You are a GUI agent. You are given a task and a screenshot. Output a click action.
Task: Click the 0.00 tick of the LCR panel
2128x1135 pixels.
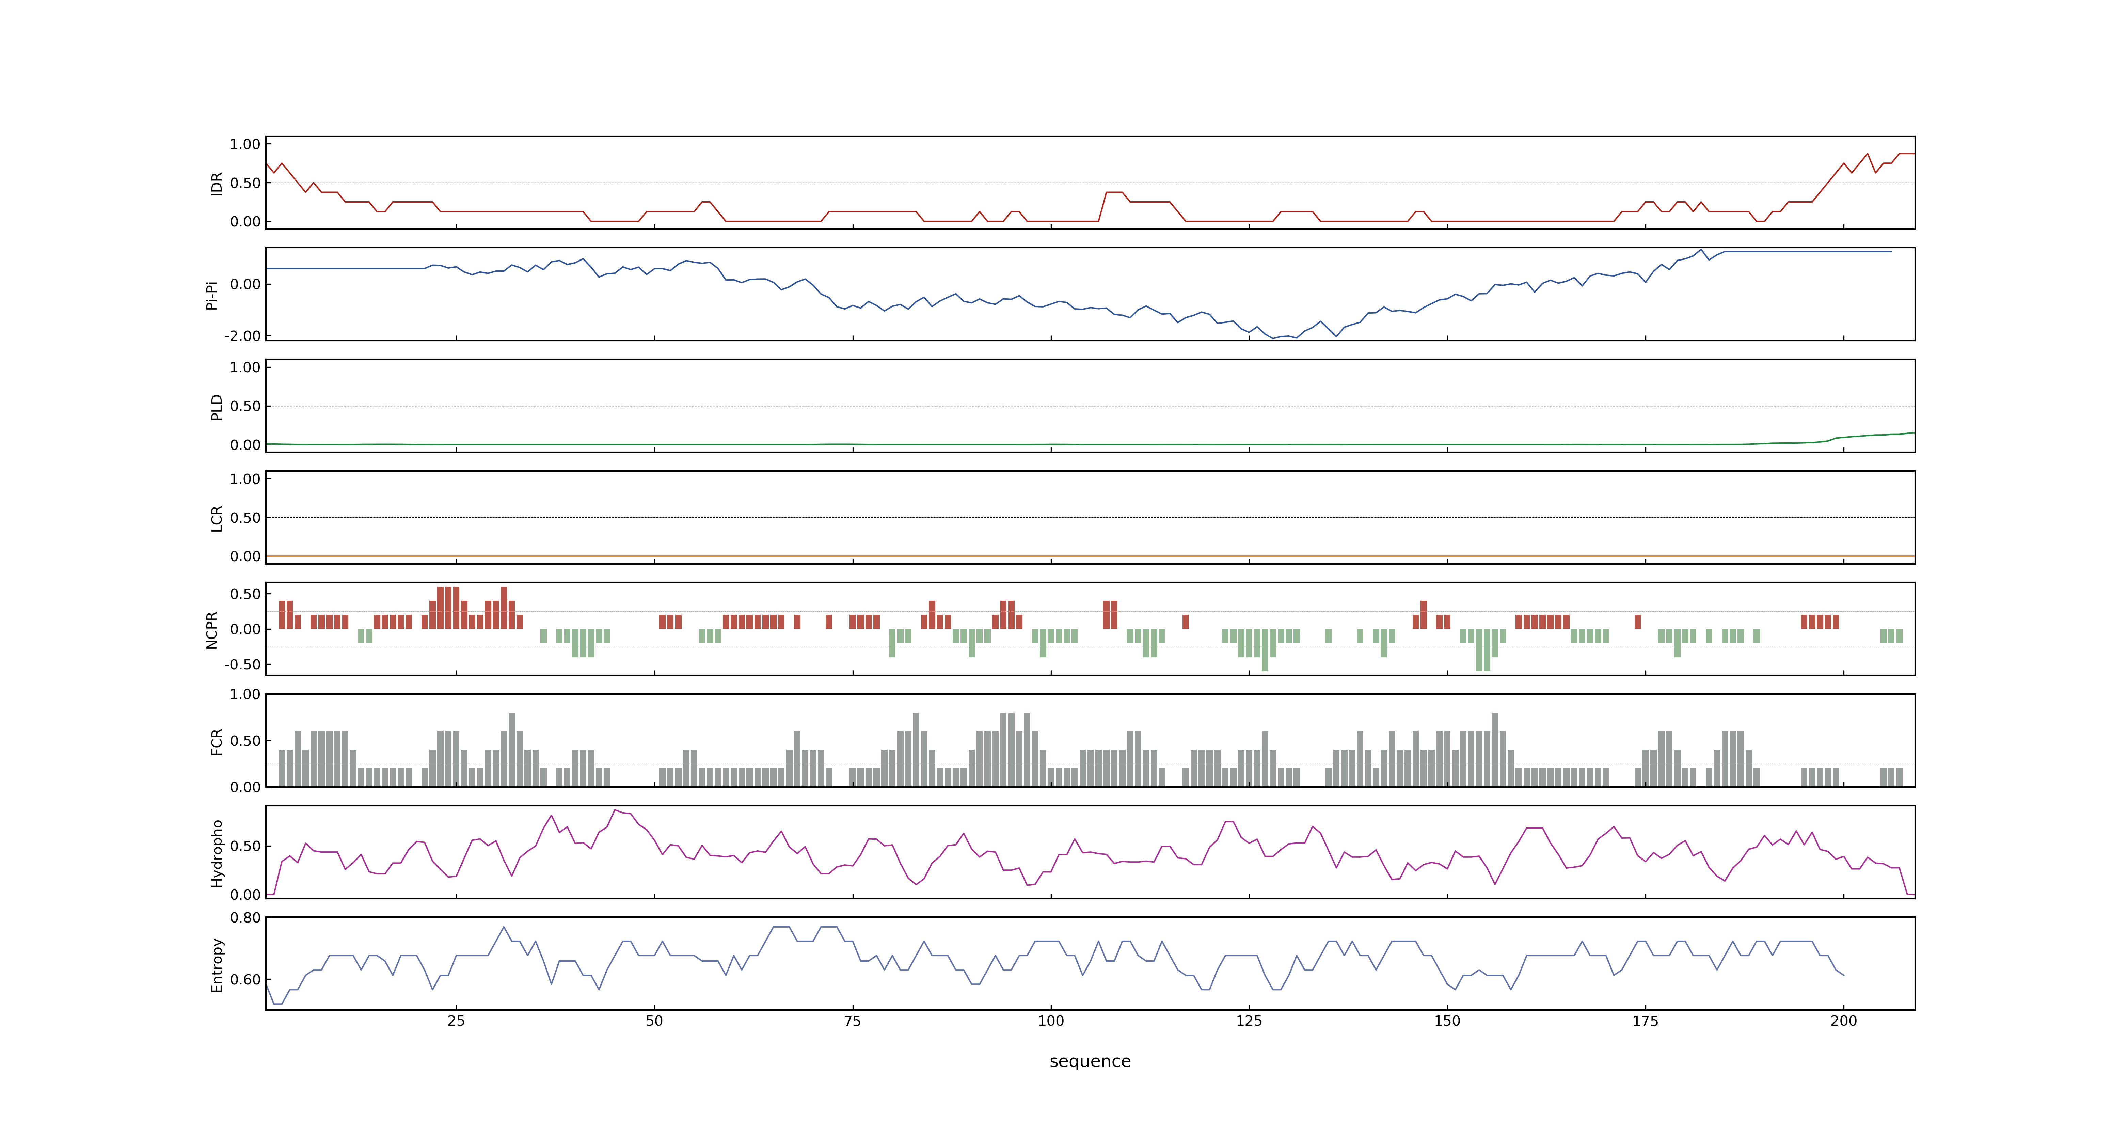pyautogui.click(x=245, y=556)
